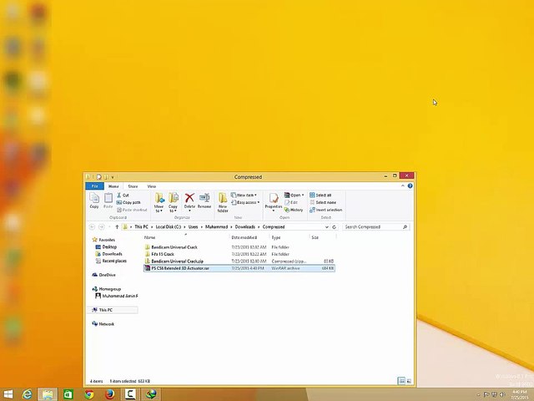Screen dimensions: 534x401
Task: Open the New item dropdown
Action: pyautogui.click(x=244, y=195)
